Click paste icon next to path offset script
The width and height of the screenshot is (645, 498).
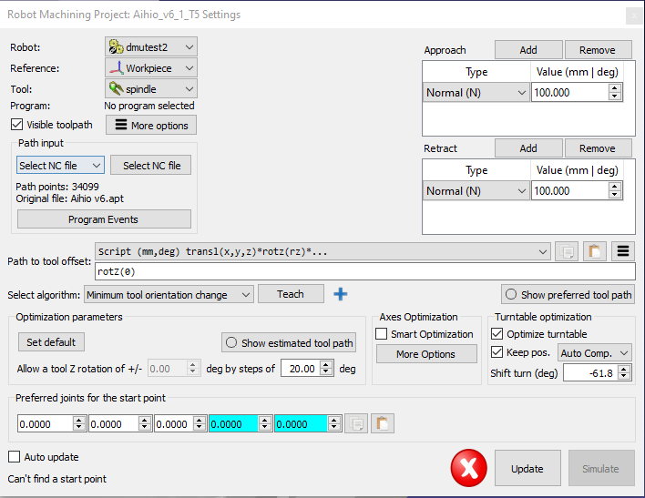pyautogui.click(x=594, y=251)
